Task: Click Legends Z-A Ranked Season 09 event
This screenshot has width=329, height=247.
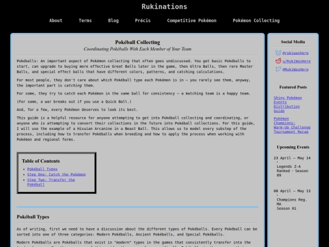Action: [x=292, y=171]
